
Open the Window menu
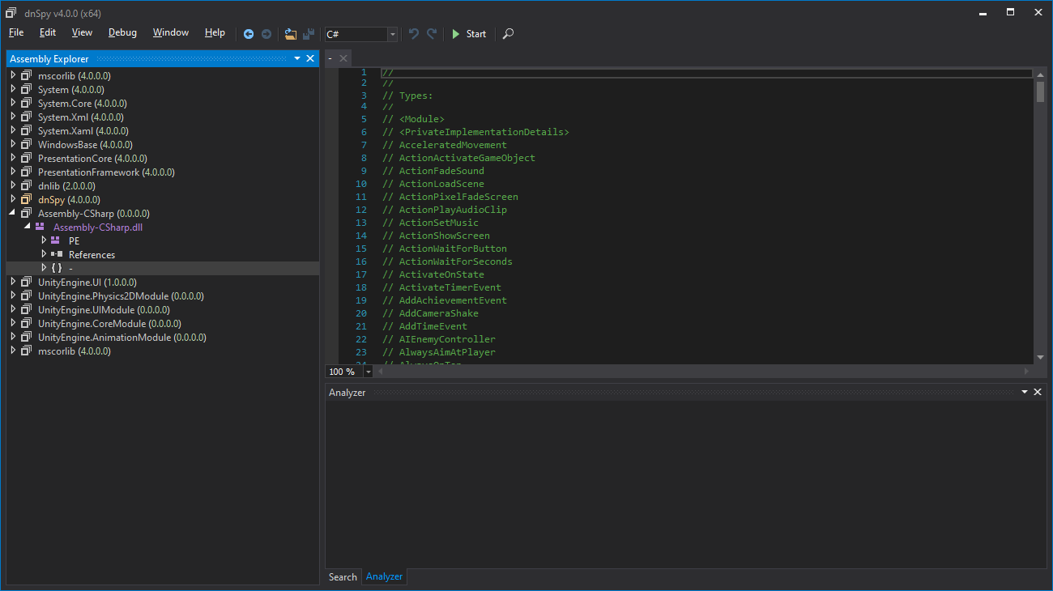(170, 32)
